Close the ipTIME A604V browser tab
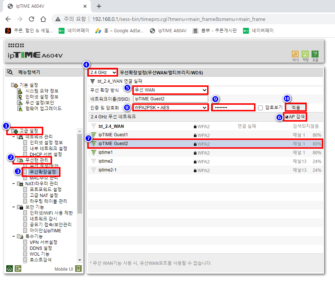 tap(85, 6)
